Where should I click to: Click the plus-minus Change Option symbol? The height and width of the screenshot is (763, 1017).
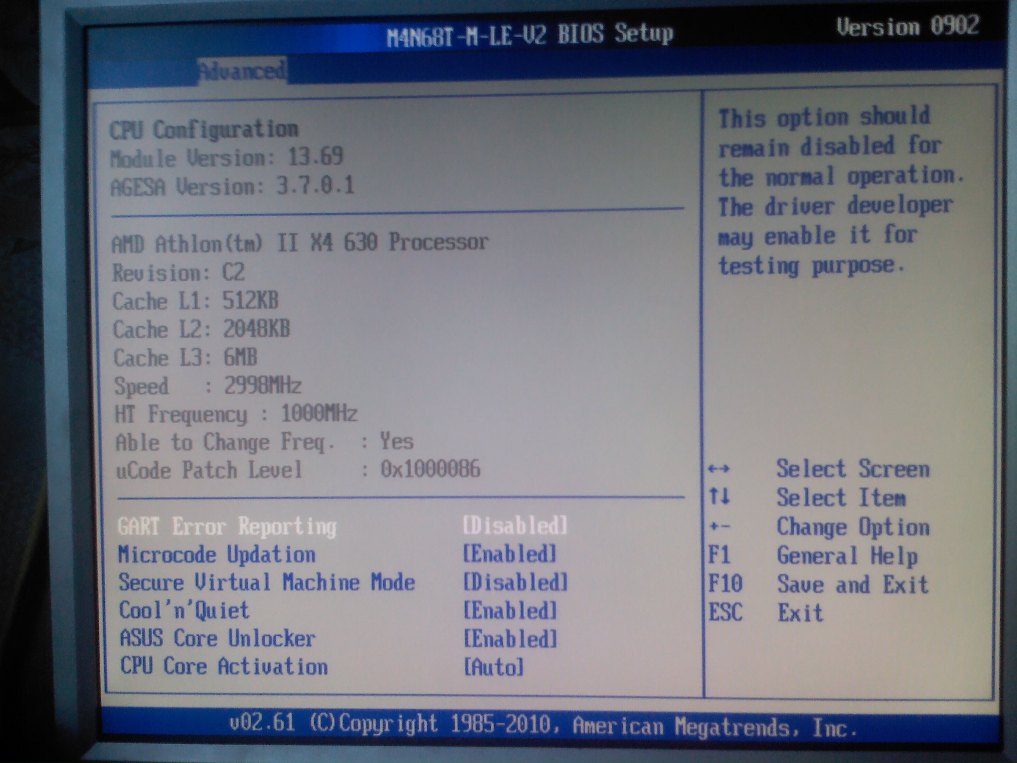pyautogui.click(x=719, y=526)
